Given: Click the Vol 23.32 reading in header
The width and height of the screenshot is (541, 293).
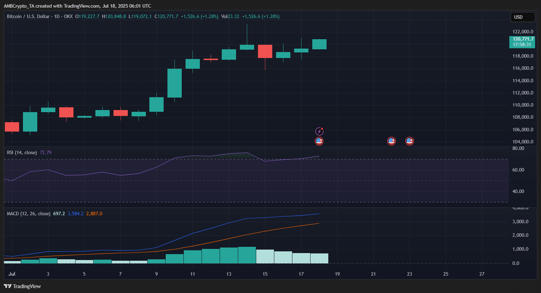Looking at the screenshot, I should click(230, 16).
